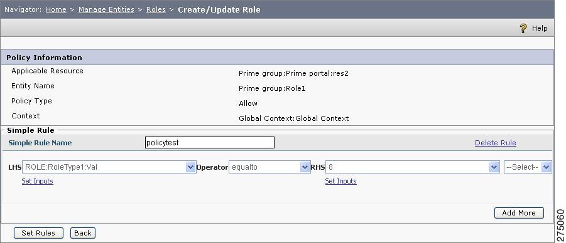
Task: Click Delete Rule link
Action: (x=495, y=143)
